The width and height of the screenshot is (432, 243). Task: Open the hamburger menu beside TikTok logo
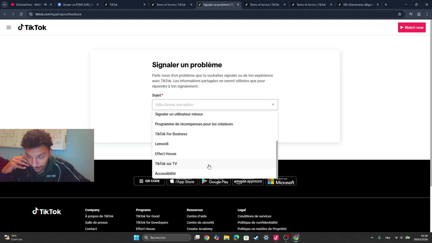pos(9,27)
